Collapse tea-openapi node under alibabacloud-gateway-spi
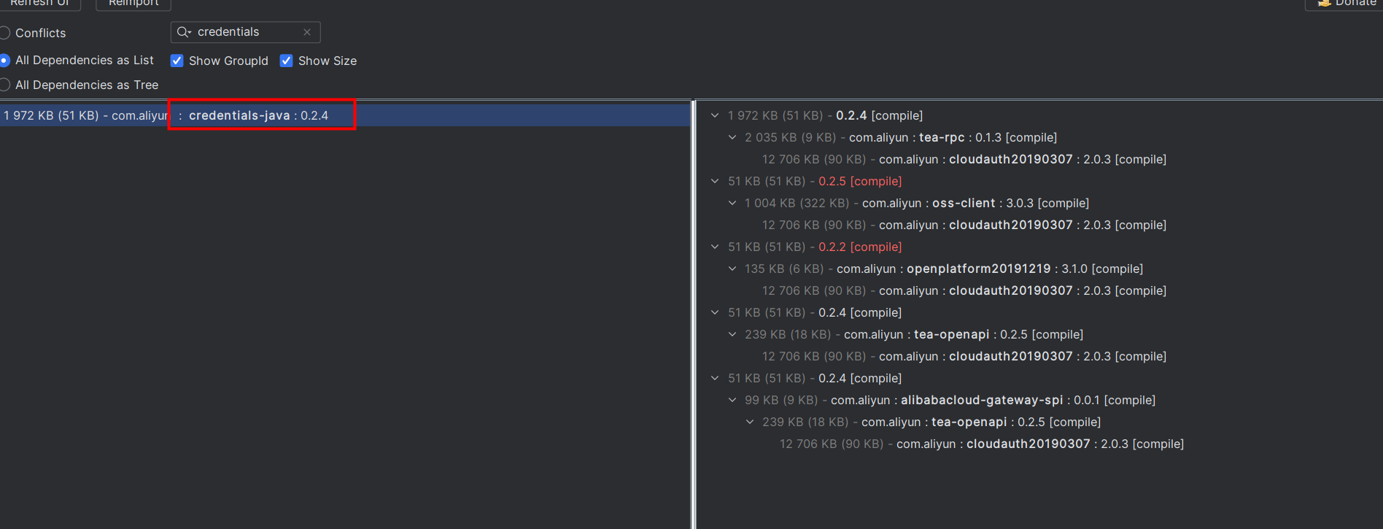This screenshot has width=1383, height=529. pos(750,422)
